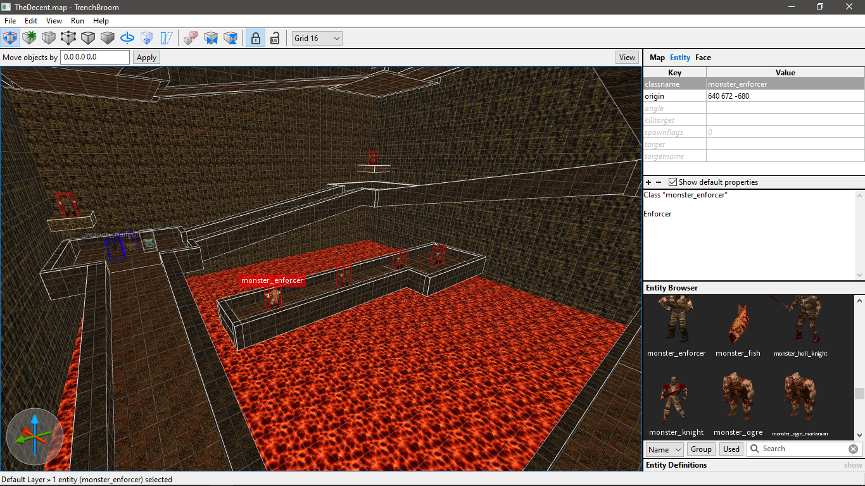Switch to the Face tab
Viewport: 865px width, 486px height.
[703, 58]
